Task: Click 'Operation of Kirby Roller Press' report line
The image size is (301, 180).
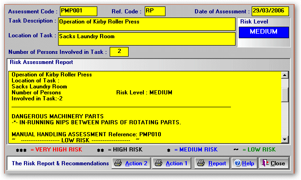Action: point(52,75)
